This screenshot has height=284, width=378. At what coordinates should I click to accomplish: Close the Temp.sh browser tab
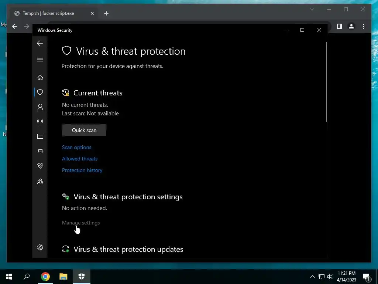pos(92,14)
